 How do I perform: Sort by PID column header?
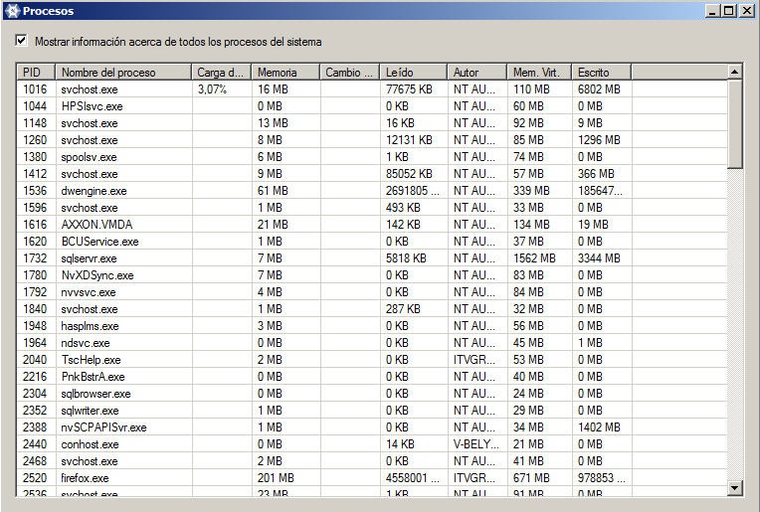37,73
